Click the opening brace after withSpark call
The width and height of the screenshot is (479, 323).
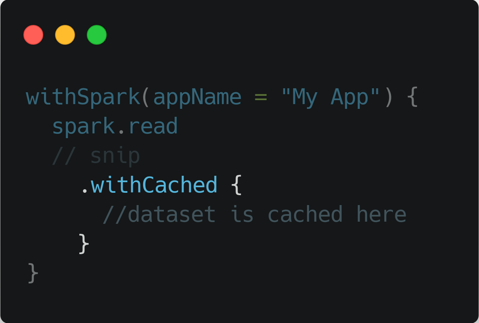[x=413, y=97]
